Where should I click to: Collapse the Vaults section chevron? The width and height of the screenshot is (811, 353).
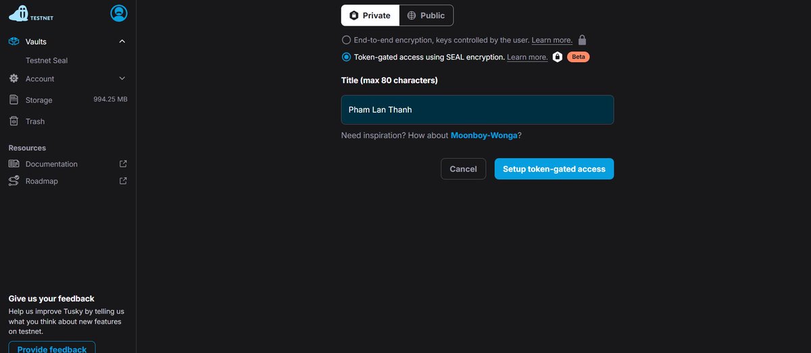point(122,42)
